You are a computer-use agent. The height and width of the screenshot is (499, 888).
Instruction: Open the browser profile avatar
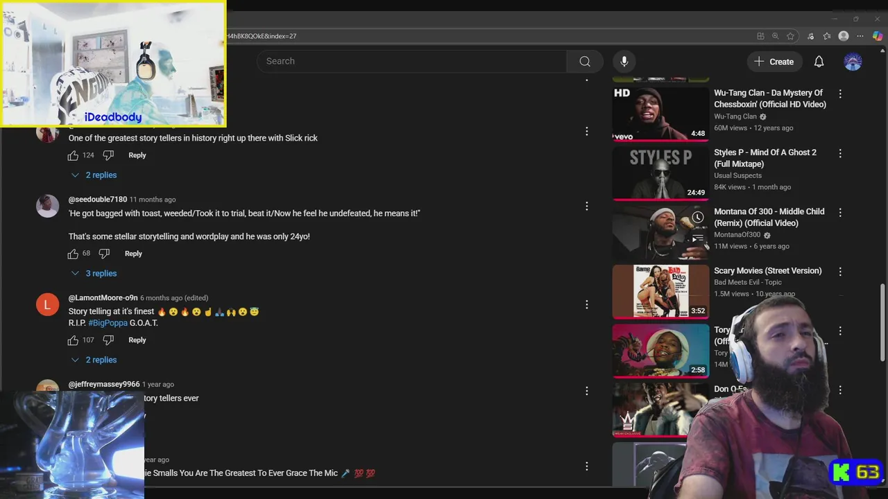[x=844, y=36]
